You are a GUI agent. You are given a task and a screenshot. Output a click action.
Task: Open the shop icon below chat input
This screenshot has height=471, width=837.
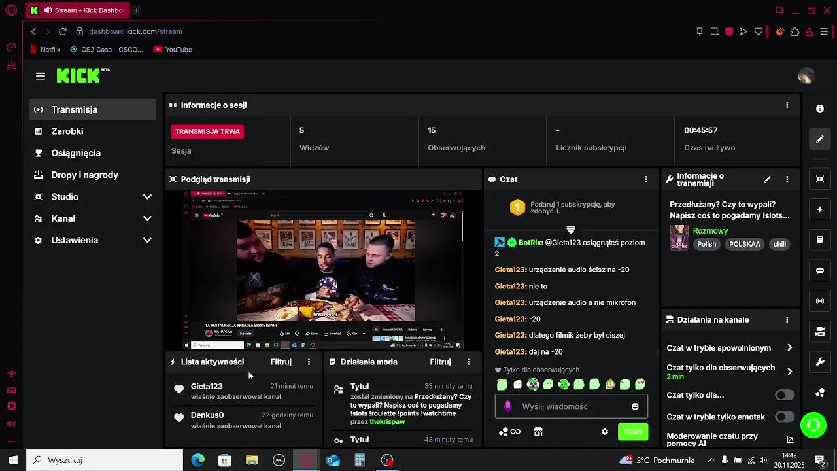(538, 432)
